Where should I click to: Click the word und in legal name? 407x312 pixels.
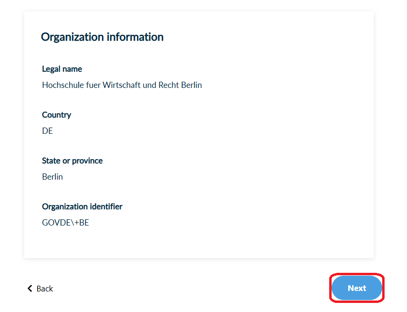[149, 85]
